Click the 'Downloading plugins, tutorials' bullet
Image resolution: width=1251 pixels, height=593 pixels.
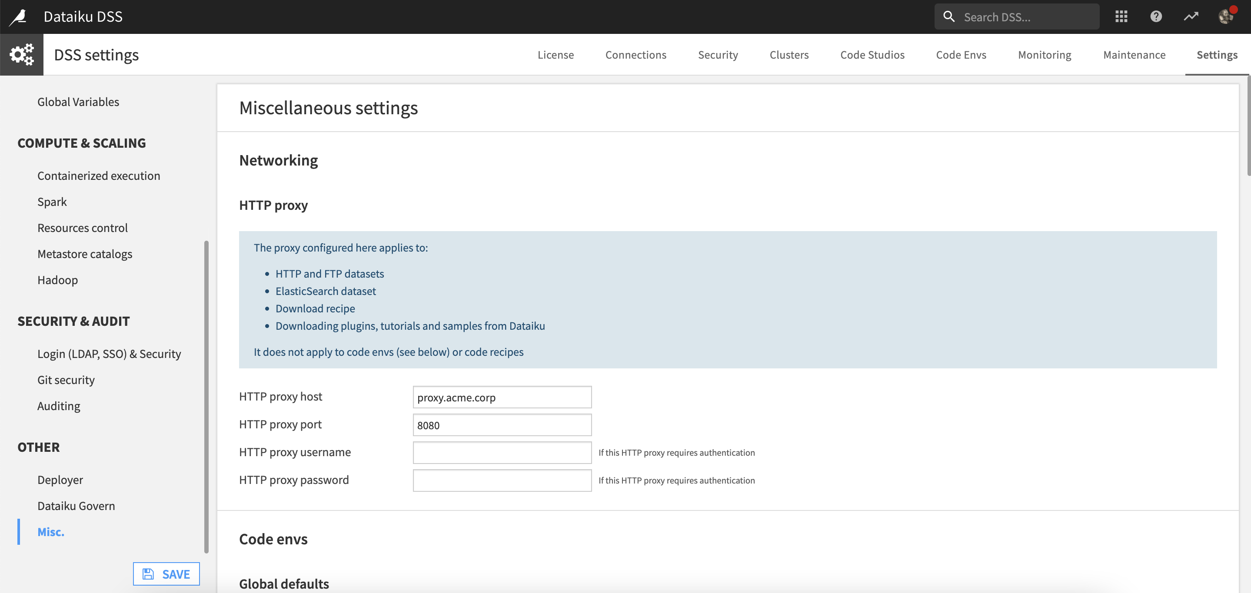(410, 326)
